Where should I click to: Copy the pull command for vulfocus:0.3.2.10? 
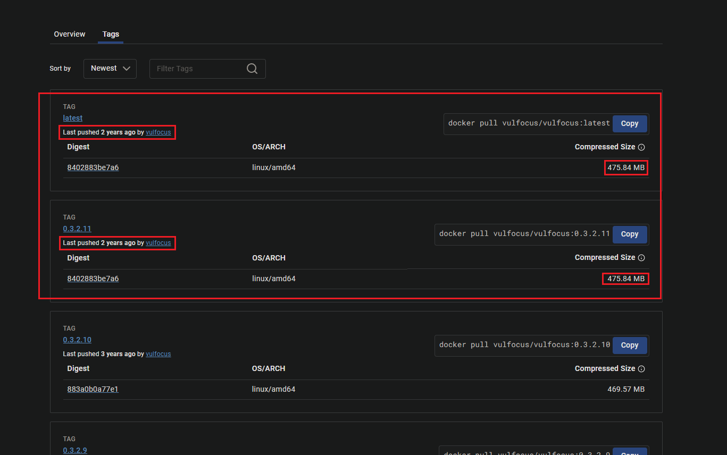[x=630, y=345]
